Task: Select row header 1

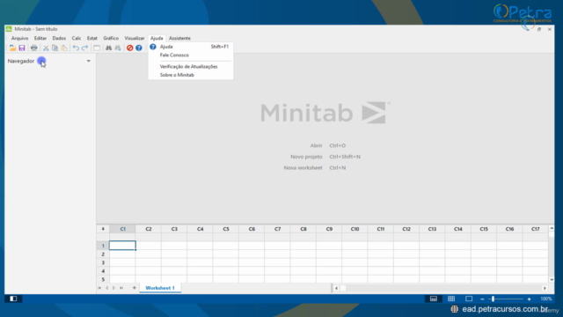Action: point(103,246)
